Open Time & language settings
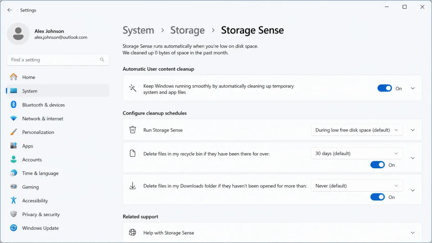The height and width of the screenshot is (243, 432). [58, 173]
